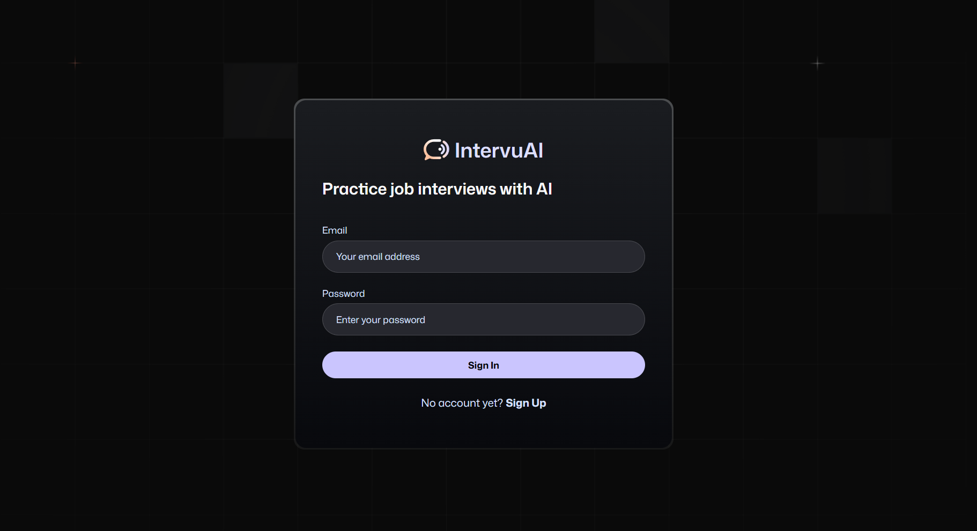Viewport: 977px width, 531px height.
Task: Open the Sign Up link
Action: point(525,403)
